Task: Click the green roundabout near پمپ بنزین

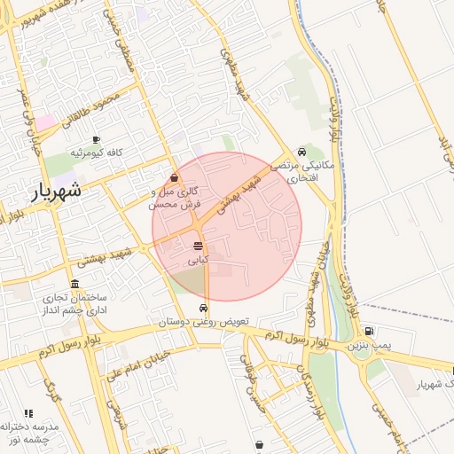Action: click(361, 352)
